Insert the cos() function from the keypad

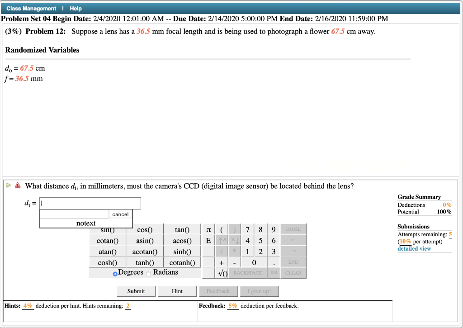tap(145, 229)
